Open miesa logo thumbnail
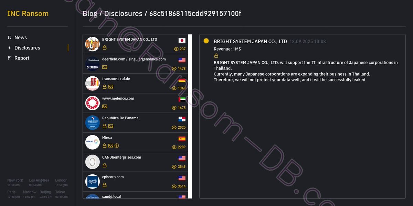The height and width of the screenshot is (206, 413). (93, 142)
